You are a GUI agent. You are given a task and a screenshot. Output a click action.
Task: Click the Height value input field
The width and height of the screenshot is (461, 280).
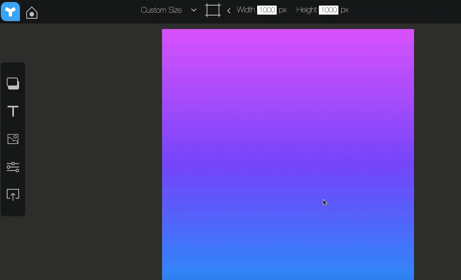point(328,10)
